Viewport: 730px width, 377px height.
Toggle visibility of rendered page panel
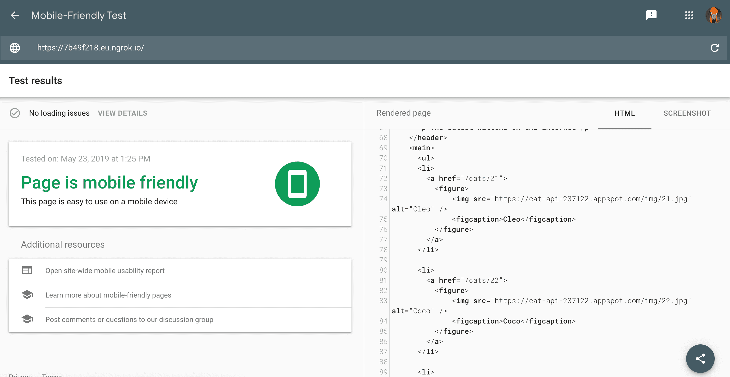click(x=403, y=113)
